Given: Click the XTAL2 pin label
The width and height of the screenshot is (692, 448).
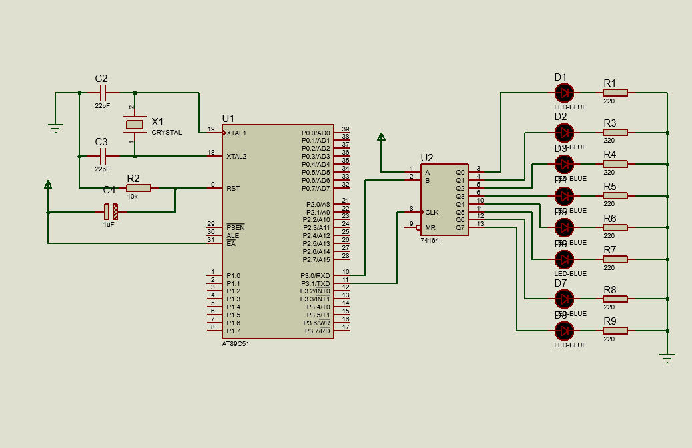Looking at the screenshot, I should coord(236,156).
